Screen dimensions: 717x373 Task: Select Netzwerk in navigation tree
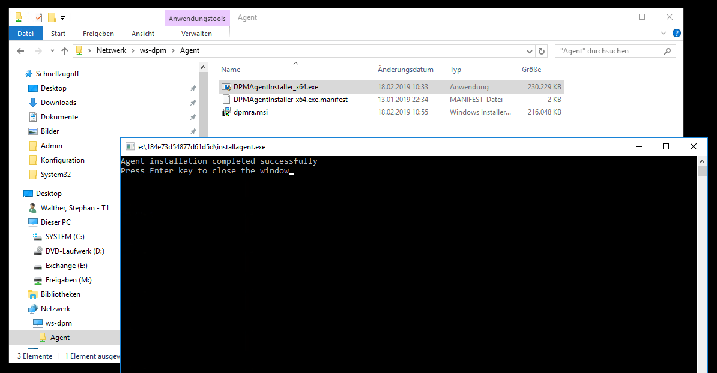click(55, 309)
